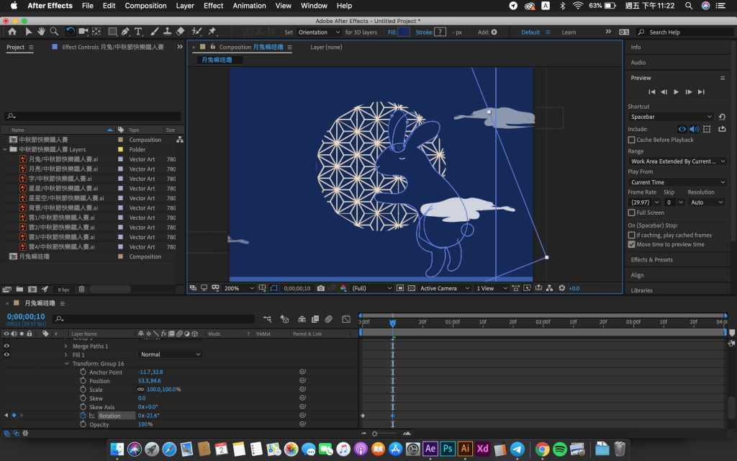Image resolution: width=737 pixels, height=461 pixels.
Task: Click the Rotation stopwatch icon
Action: click(x=83, y=416)
